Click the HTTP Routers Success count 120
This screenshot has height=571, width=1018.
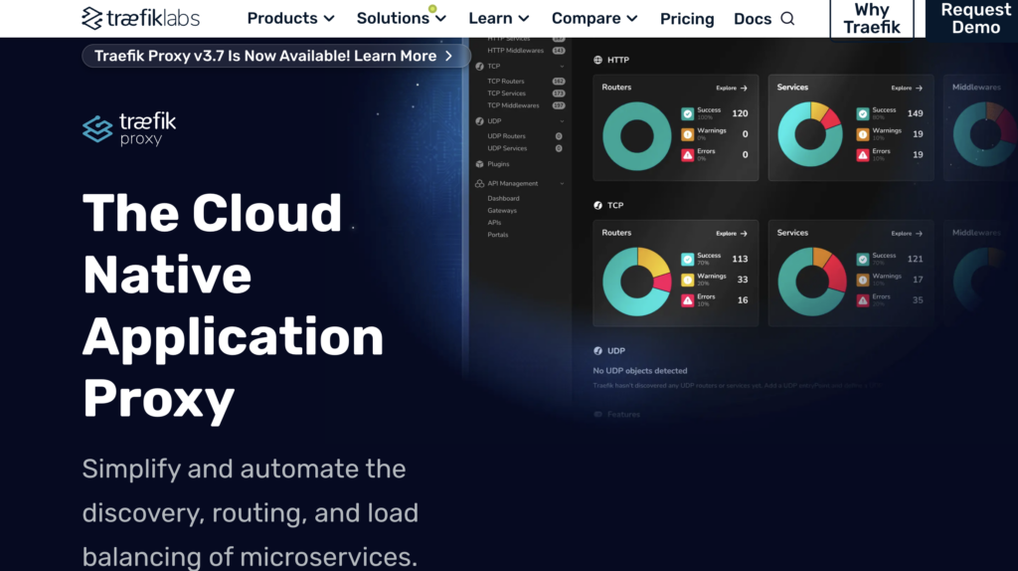[740, 113]
